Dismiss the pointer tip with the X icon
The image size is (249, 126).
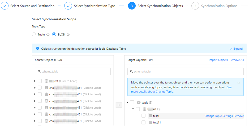coord(239,83)
